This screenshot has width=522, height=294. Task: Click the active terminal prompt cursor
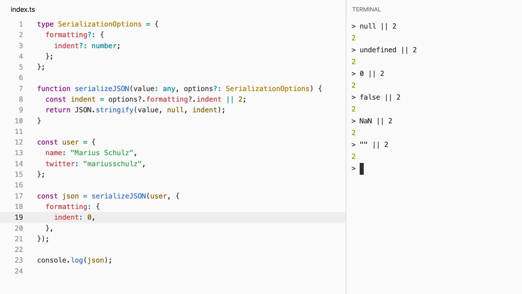(x=361, y=169)
